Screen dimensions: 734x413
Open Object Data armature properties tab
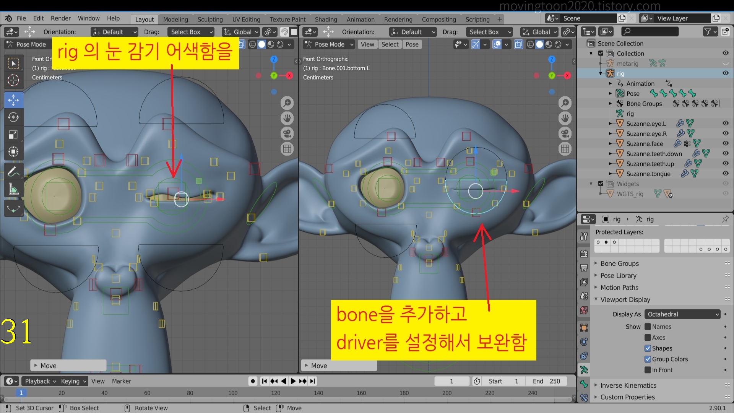[x=584, y=370]
